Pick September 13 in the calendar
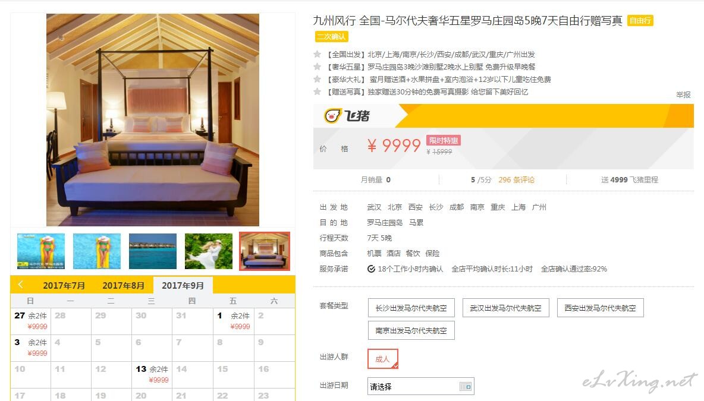The width and height of the screenshot is (704, 401). (x=152, y=374)
